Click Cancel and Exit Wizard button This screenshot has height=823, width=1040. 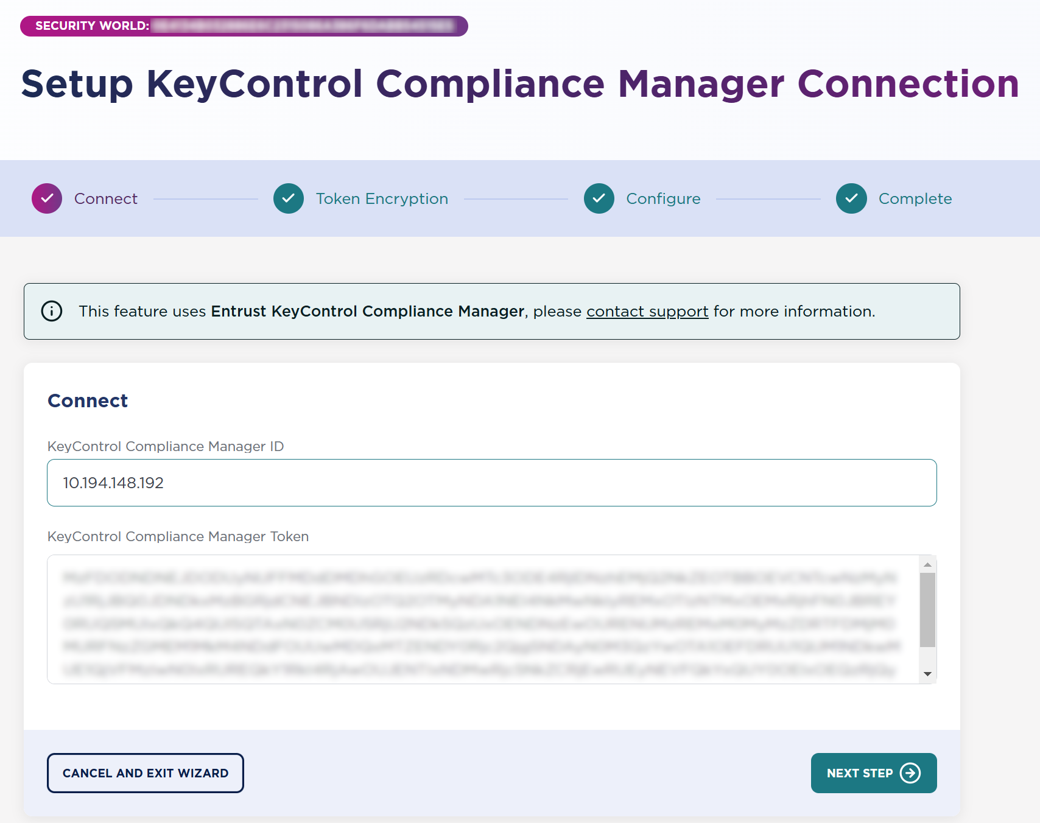(146, 773)
